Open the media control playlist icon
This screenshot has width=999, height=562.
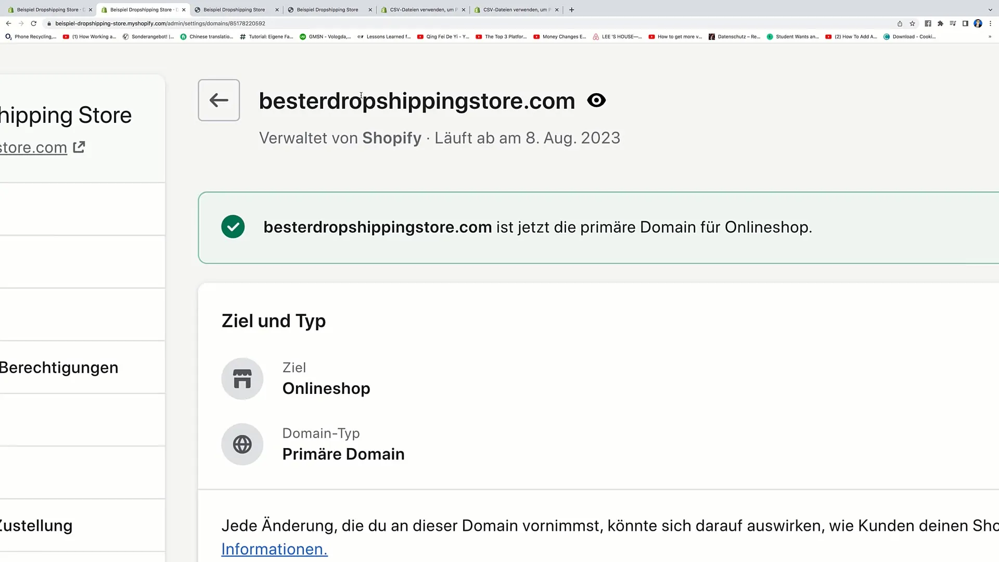953,23
